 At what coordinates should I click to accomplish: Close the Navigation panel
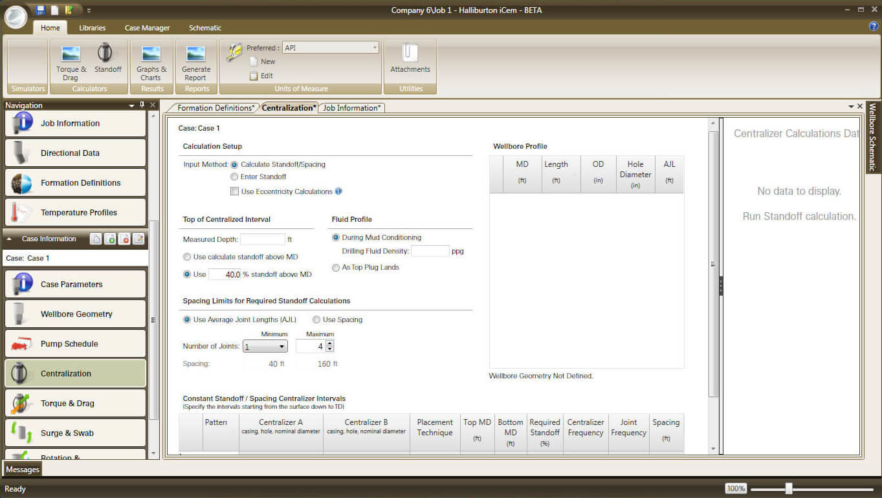[x=153, y=105]
